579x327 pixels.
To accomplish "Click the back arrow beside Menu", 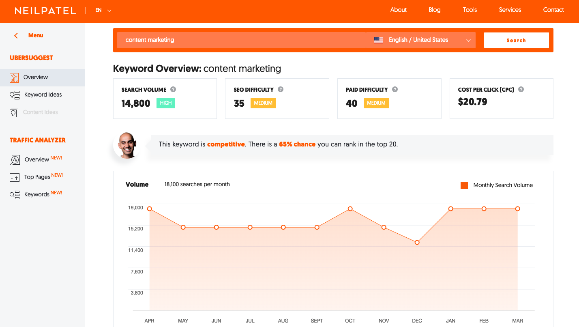I will pyautogui.click(x=16, y=36).
